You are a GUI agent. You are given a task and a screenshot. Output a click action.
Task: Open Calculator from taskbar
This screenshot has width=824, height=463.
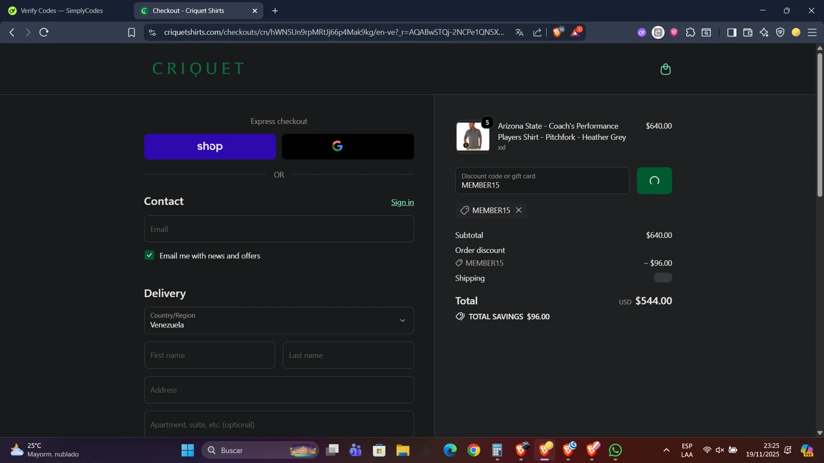[497, 450]
